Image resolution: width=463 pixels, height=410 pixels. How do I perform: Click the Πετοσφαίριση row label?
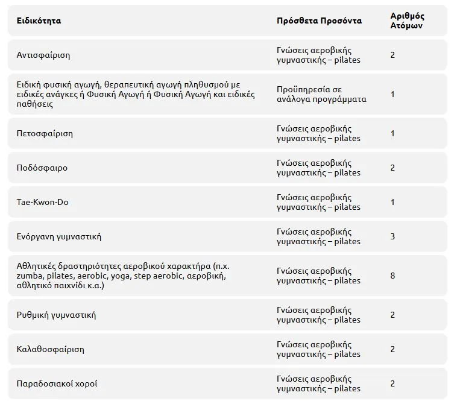45,133
